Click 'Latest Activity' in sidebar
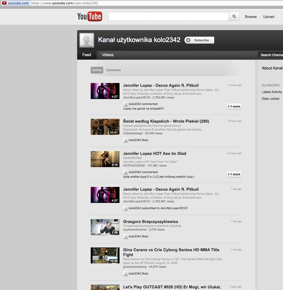Screen dimensions: 283x290 [x=272, y=92]
